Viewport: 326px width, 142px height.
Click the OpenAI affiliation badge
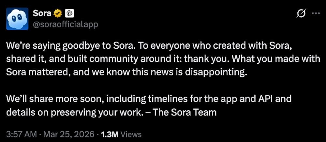click(69, 13)
